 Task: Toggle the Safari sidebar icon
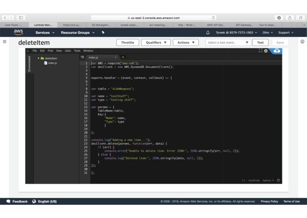(x=21, y=18)
